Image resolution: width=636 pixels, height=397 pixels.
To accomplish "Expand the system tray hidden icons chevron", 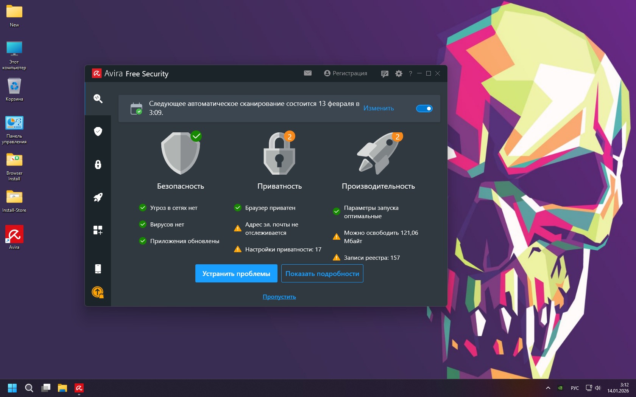I will pos(548,388).
